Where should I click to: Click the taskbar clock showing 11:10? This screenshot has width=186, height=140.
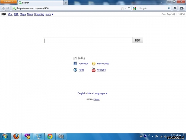pyautogui.click(x=176, y=135)
